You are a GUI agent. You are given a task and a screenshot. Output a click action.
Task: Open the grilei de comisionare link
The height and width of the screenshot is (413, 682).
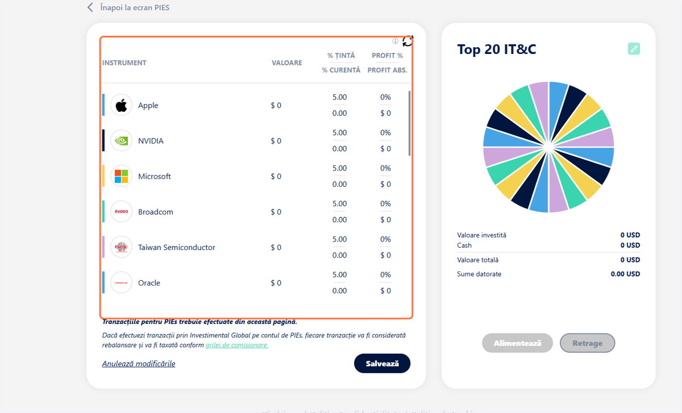pyautogui.click(x=236, y=345)
